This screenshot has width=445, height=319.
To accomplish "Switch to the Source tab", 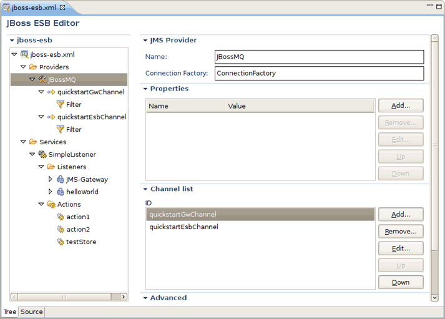I will click(31, 312).
